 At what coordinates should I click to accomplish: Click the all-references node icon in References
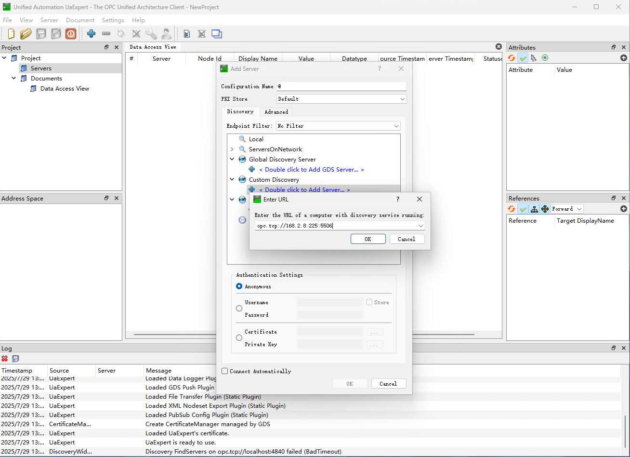click(x=545, y=209)
